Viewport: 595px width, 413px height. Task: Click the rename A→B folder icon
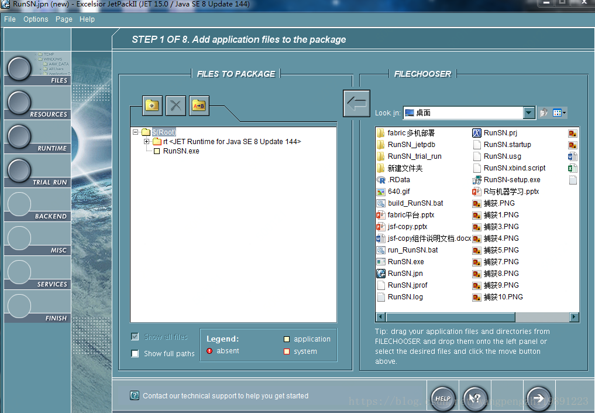pyautogui.click(x=199, y=105)
